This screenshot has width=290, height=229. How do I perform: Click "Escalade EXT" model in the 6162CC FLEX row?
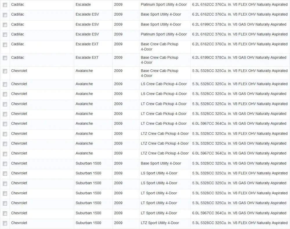(x=87, y=44)
